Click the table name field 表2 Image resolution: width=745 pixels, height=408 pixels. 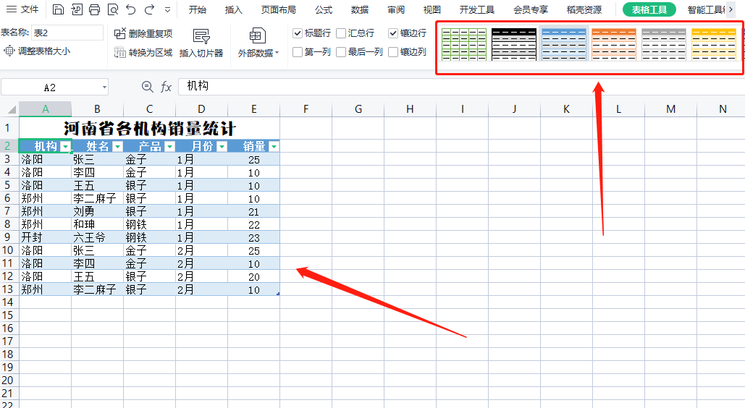click(x=67, y=33)
